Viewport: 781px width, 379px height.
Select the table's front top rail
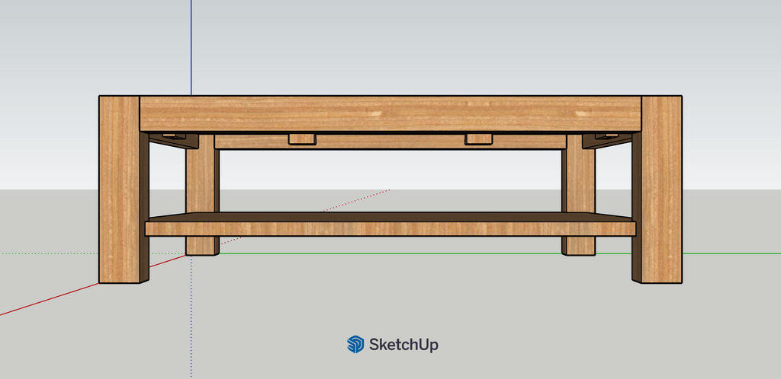[390, 114]
